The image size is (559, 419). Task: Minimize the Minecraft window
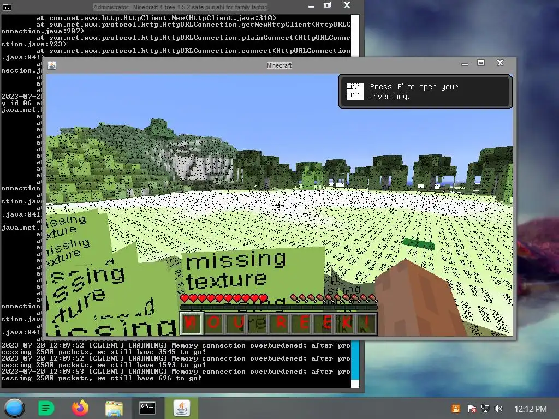pos(465,64)
